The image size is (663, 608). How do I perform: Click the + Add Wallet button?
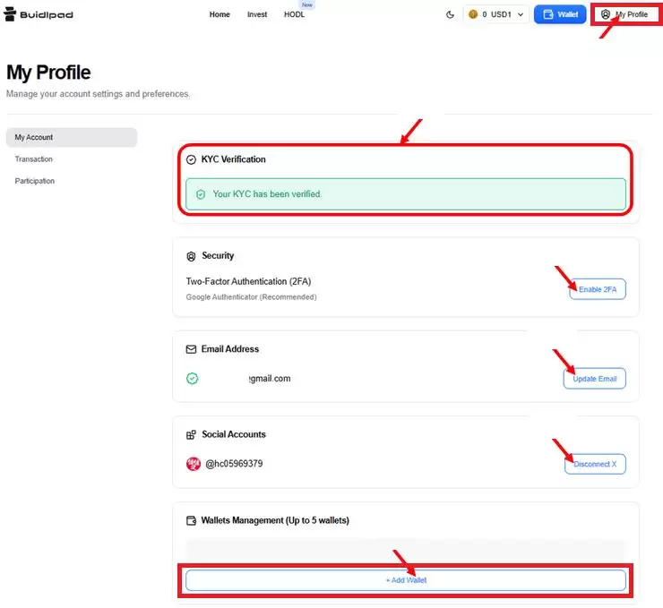(x=405, y=580)
